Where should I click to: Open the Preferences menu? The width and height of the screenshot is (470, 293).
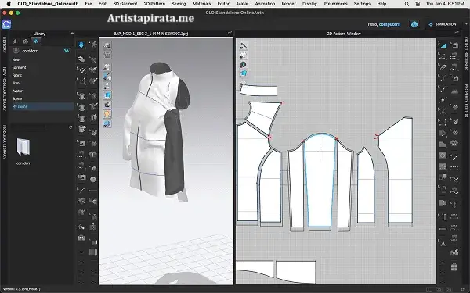[x=335, y=4]
